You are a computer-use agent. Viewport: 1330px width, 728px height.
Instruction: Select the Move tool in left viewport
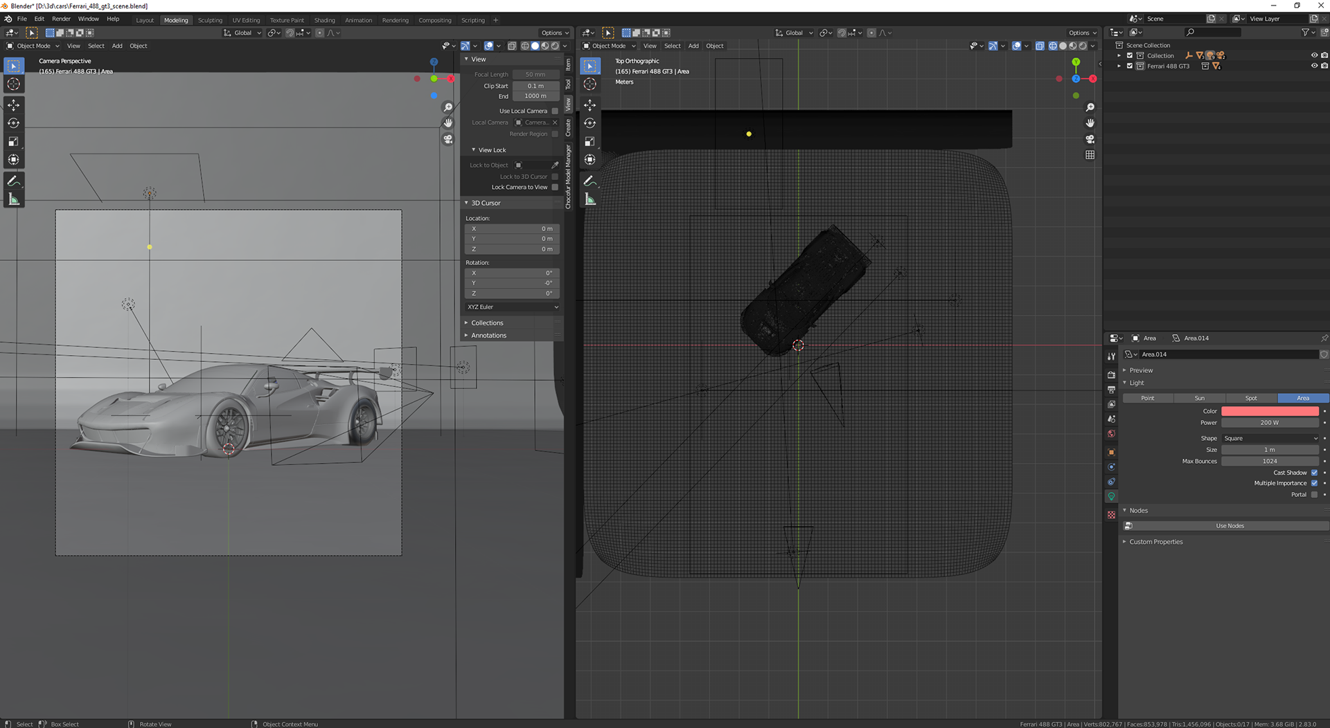point(14,105)
